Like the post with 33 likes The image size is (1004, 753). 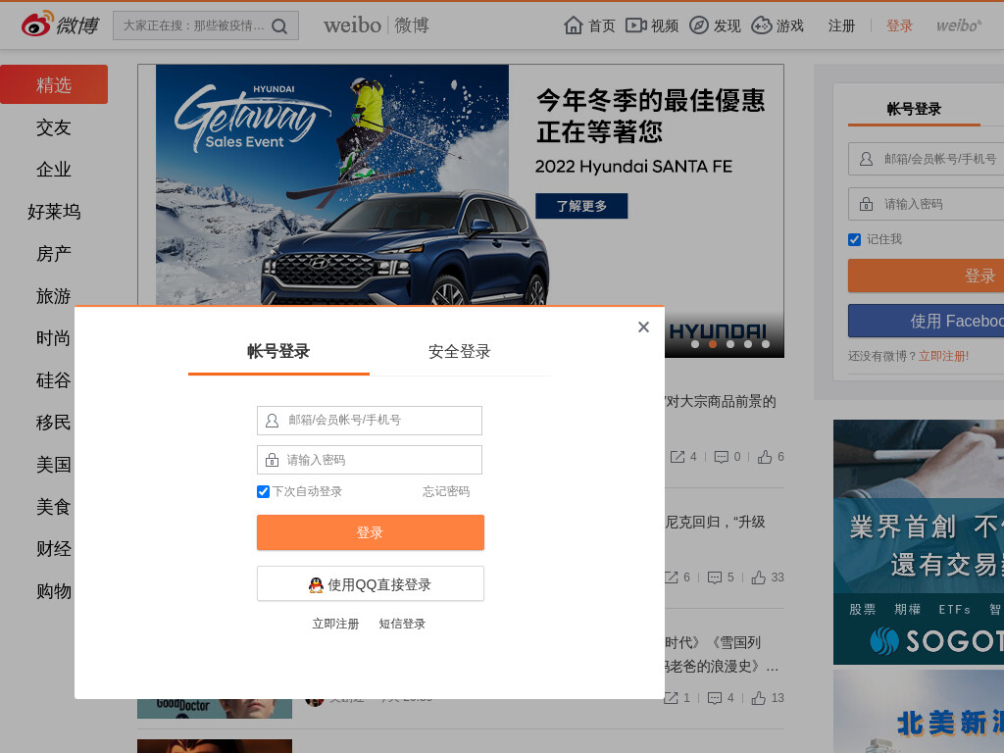[758, 577]
